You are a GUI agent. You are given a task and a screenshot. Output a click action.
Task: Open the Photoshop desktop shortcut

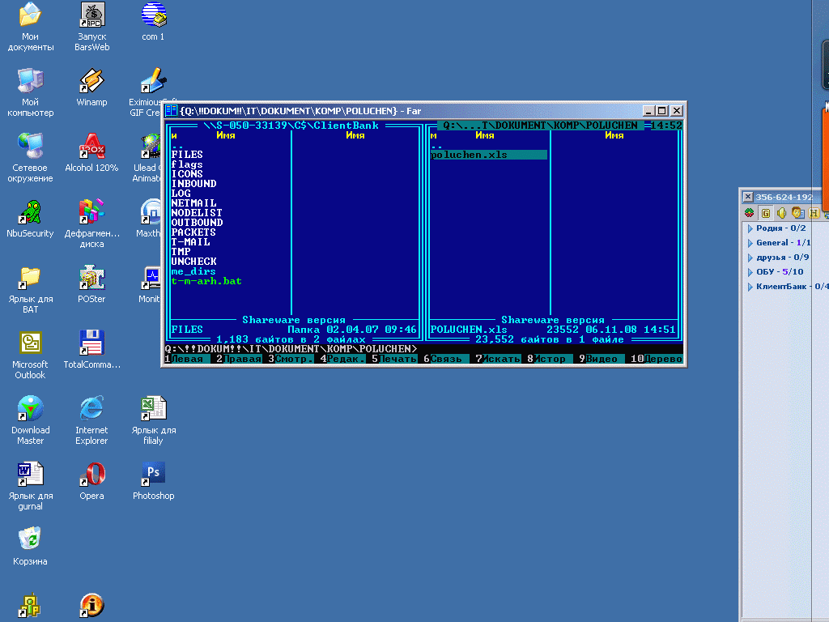[x=153, y=473]
